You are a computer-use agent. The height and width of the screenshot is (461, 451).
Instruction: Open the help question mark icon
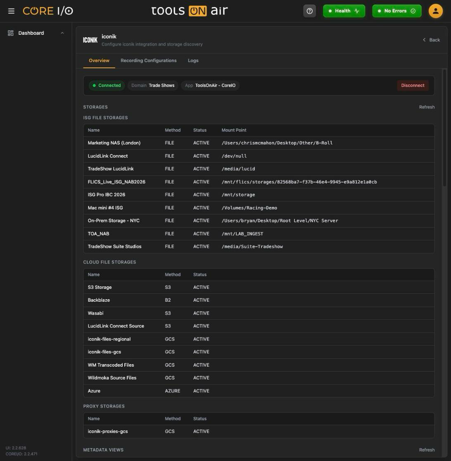coord(309,11)
